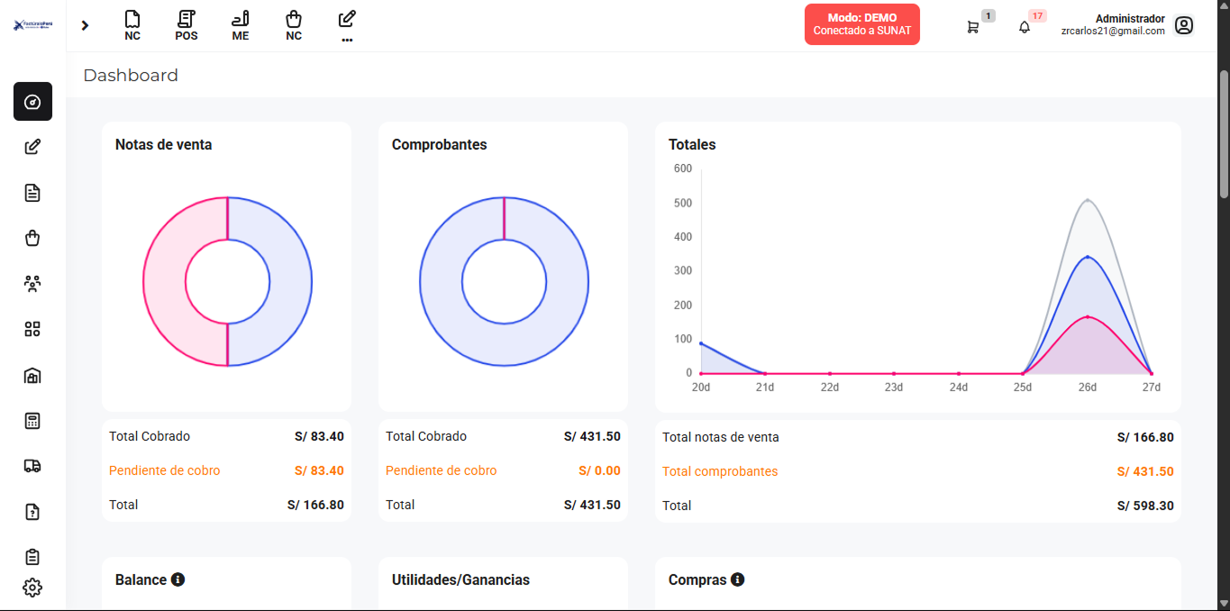The height and width of the screenshot is (611, 1230).
Task: Click the dashboard gauge sidebar icon
Action: [x=32, y=102]
